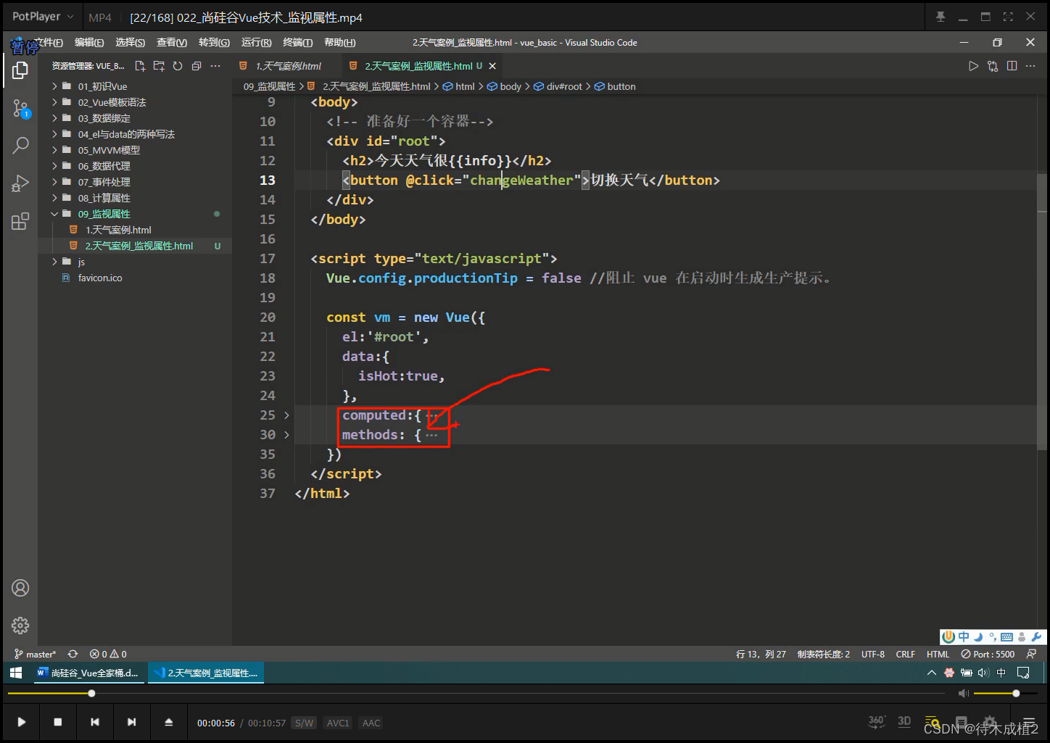Open the 文件(F) menu

point(48,43)
